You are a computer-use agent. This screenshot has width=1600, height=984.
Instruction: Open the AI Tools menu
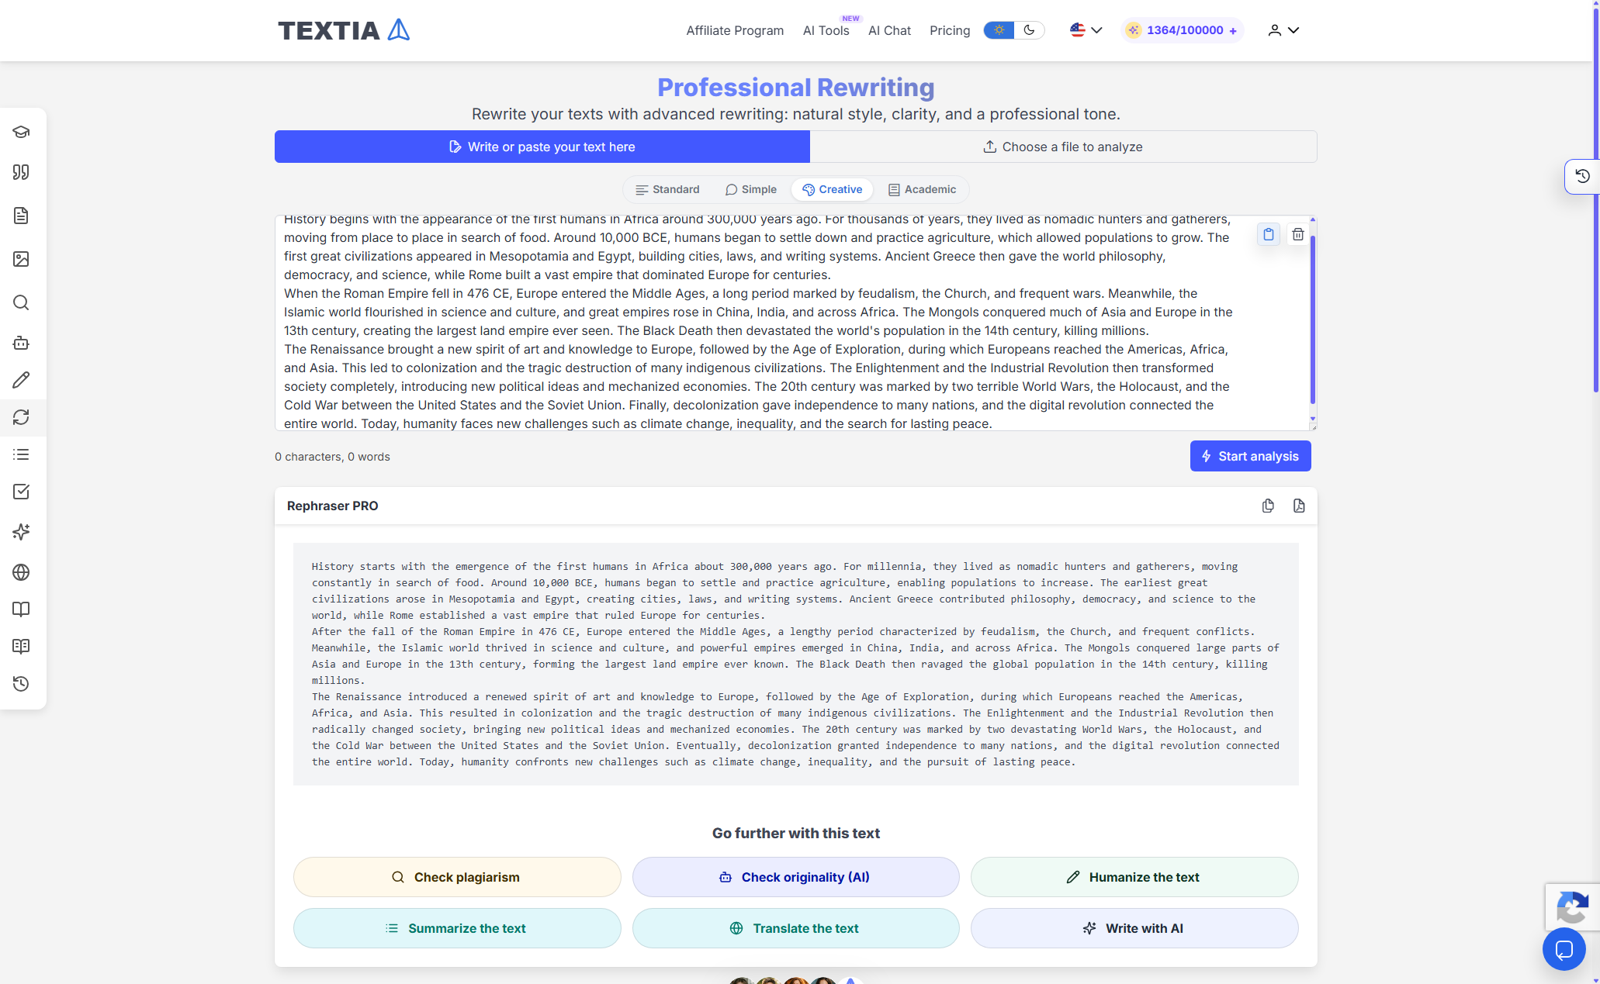(x=826, y=30)
